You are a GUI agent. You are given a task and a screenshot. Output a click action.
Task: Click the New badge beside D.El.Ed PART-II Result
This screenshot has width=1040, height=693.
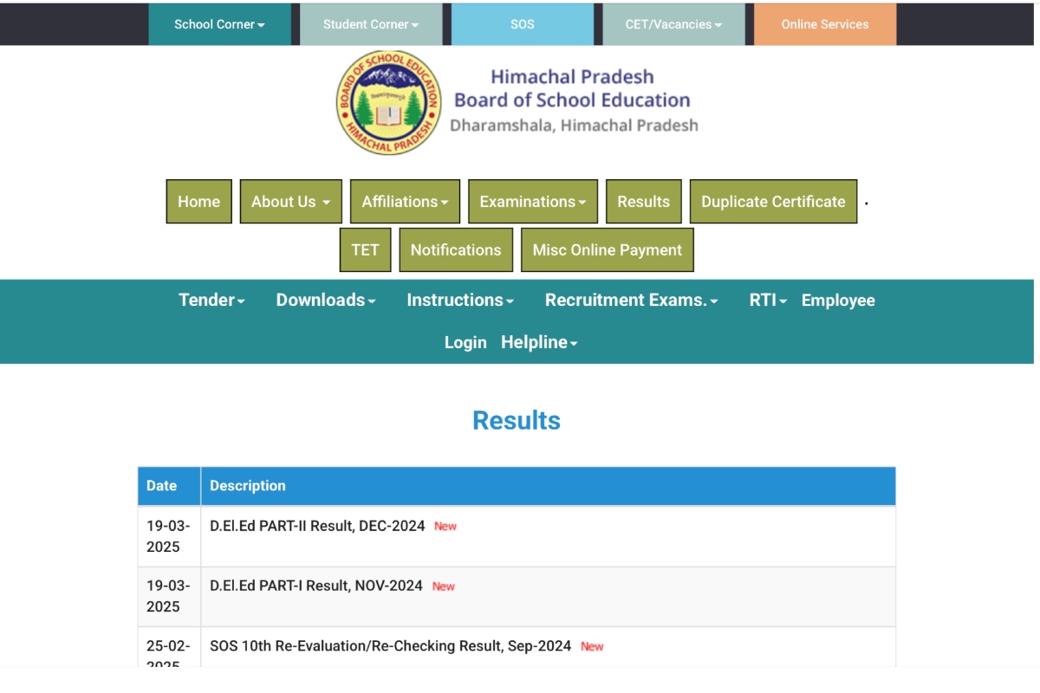[445, 526]
